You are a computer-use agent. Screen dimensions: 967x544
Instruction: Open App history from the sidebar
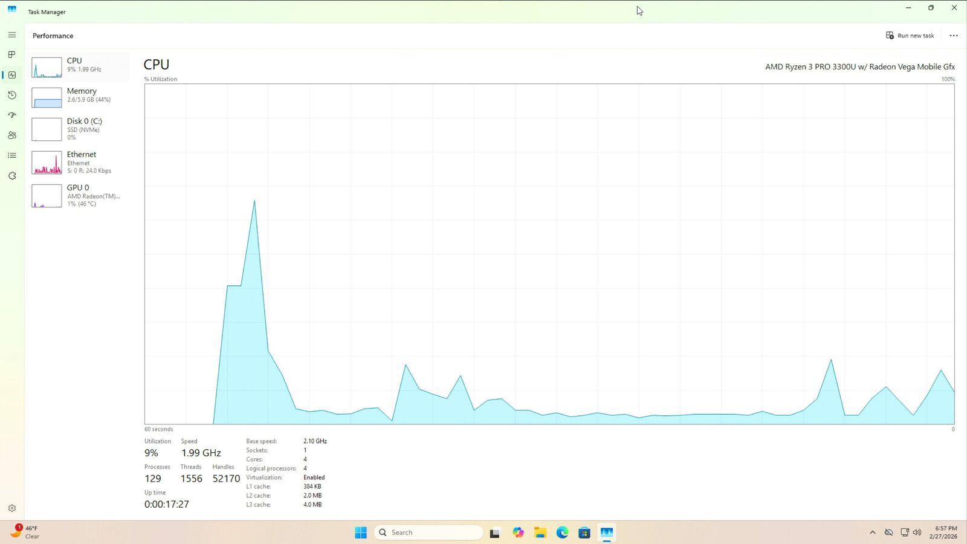point(11,96)
